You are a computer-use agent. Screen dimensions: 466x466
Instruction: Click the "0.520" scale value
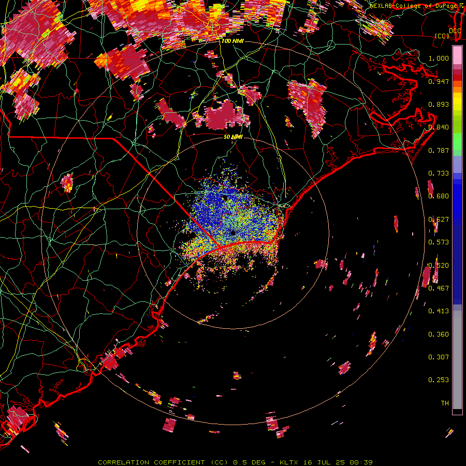(x=439, y=265)
